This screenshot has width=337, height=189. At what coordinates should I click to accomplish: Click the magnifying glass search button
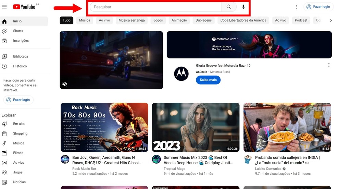pyautogui.click(x=229, y=7)
